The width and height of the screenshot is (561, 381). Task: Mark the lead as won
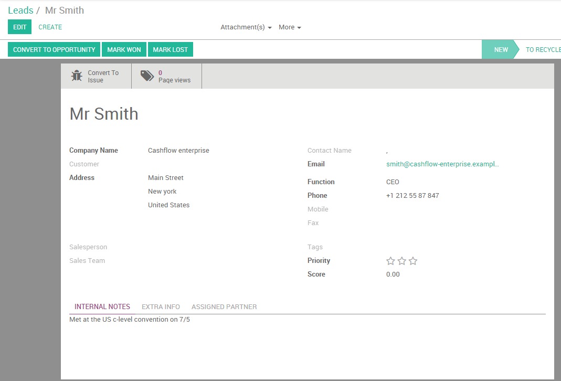pos(124,49)
